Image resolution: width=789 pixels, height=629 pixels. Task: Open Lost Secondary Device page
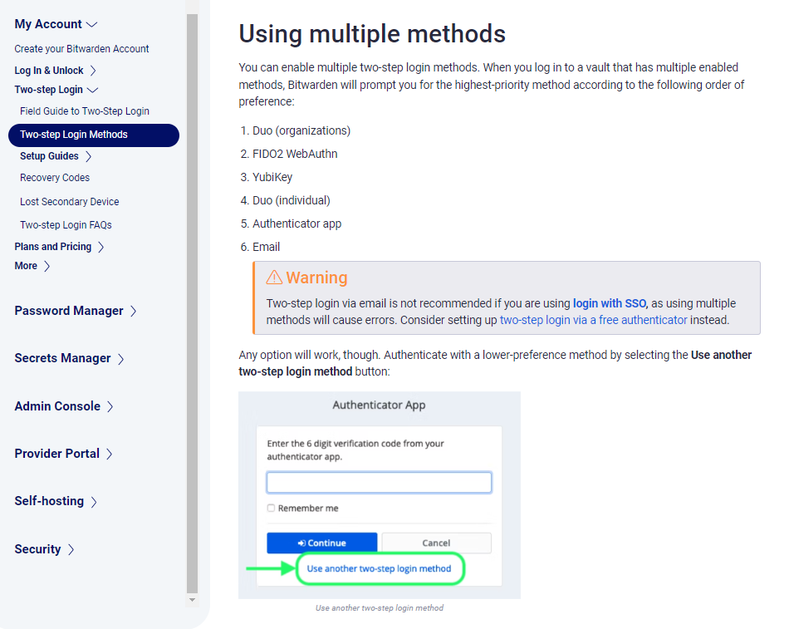70,201
